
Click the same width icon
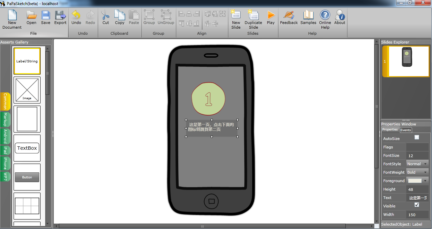point(207,14)
